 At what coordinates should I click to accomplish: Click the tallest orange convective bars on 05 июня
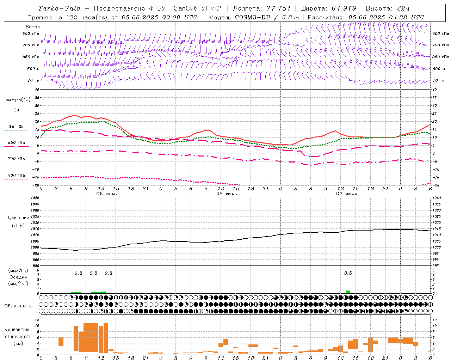point(91,338)
